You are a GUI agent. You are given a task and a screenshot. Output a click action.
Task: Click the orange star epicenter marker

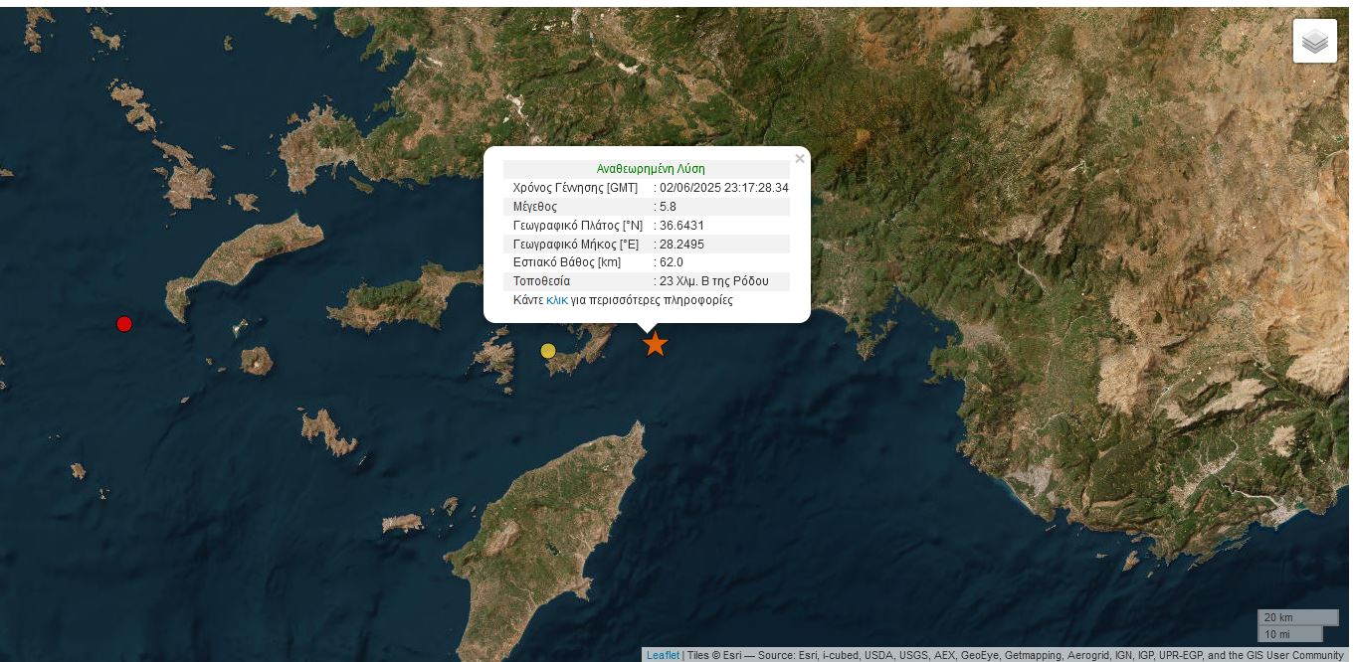655,344
